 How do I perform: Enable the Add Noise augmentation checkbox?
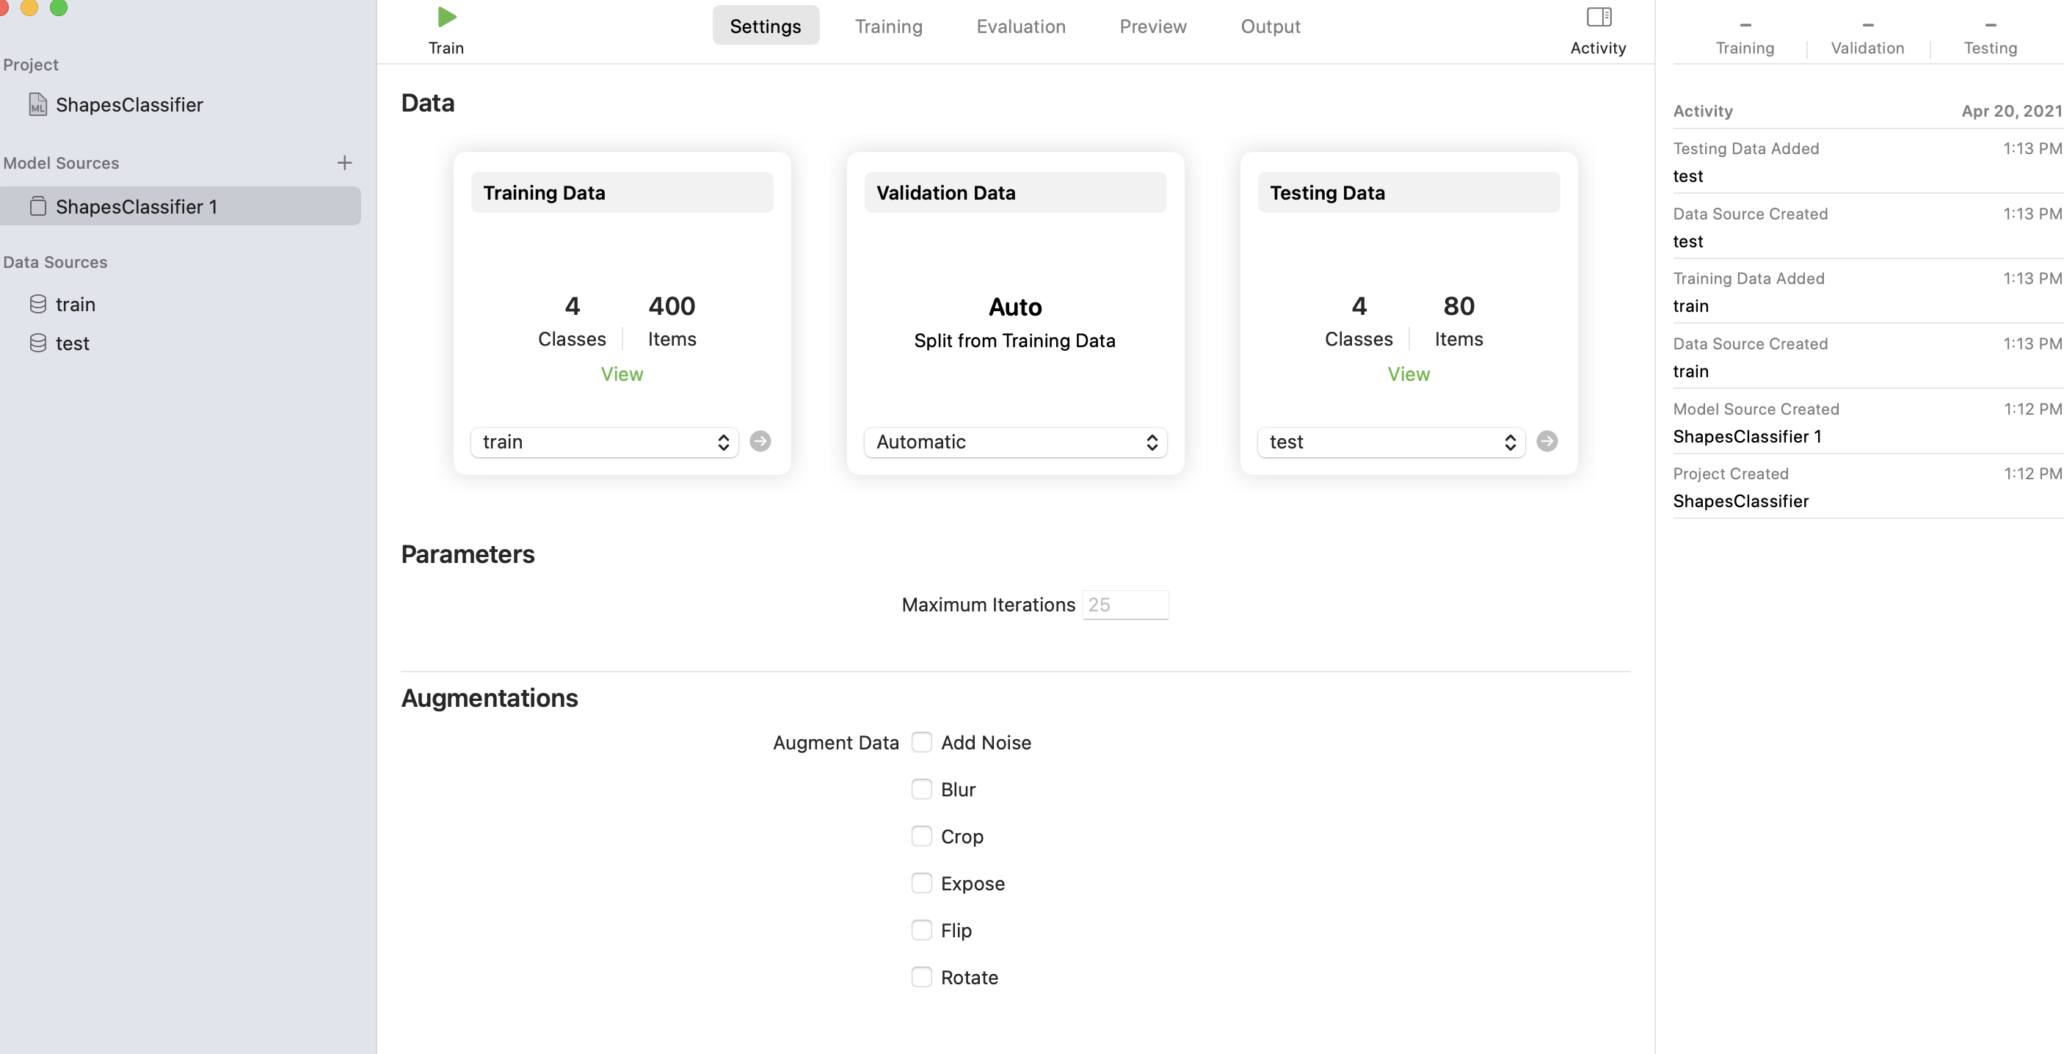[x=921, y=742]
